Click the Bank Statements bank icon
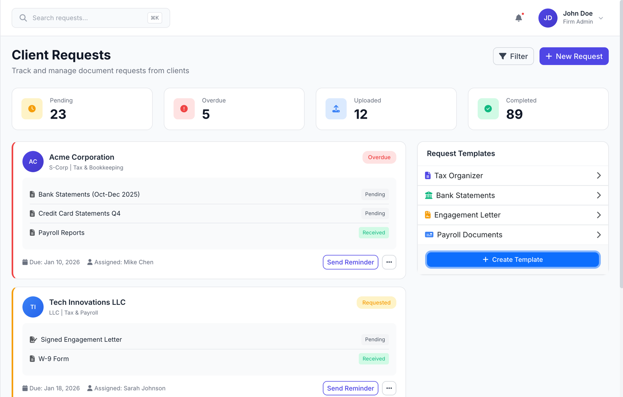The height and width of the screenshot is (397, 623). click(x=428, y=195)
